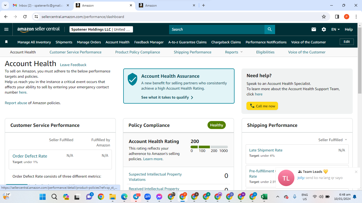Image resolution: width=362 pixels, height=203 pixels.
Task: Open Suspected Intellectual Property Violations link
Action: [x=155, y=177]
